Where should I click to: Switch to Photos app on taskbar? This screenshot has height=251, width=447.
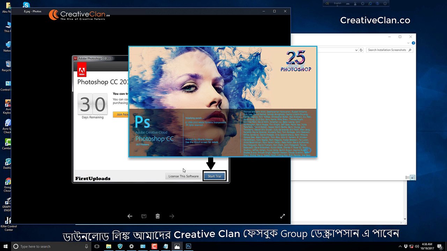(177, 246)
